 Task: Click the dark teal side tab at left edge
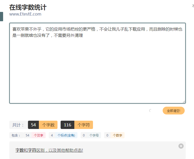coord(2,17)
